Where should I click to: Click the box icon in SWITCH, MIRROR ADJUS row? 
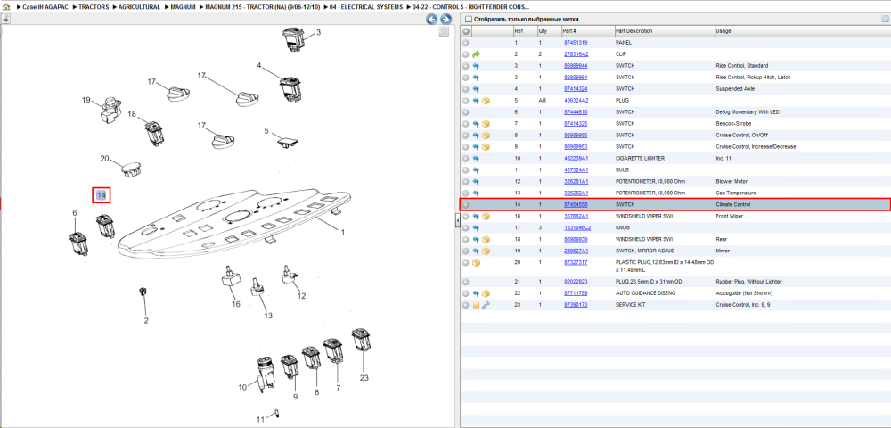pos(486,251)
